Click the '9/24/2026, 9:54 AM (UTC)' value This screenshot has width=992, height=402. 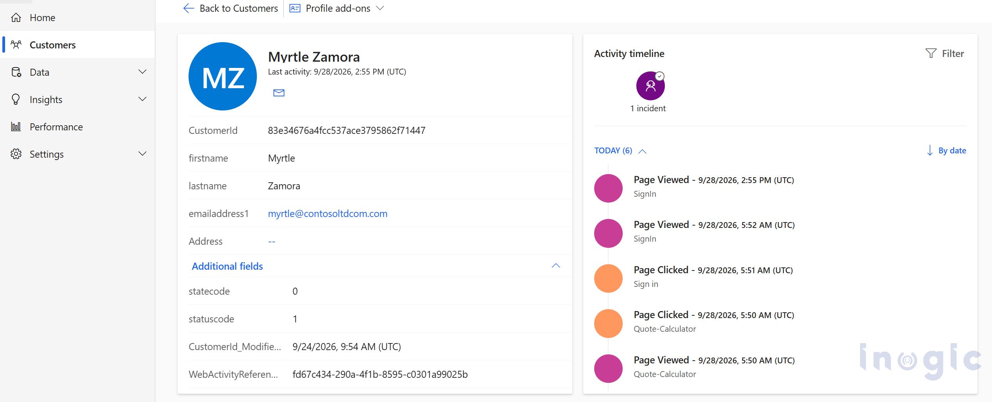tap(347, 347)
